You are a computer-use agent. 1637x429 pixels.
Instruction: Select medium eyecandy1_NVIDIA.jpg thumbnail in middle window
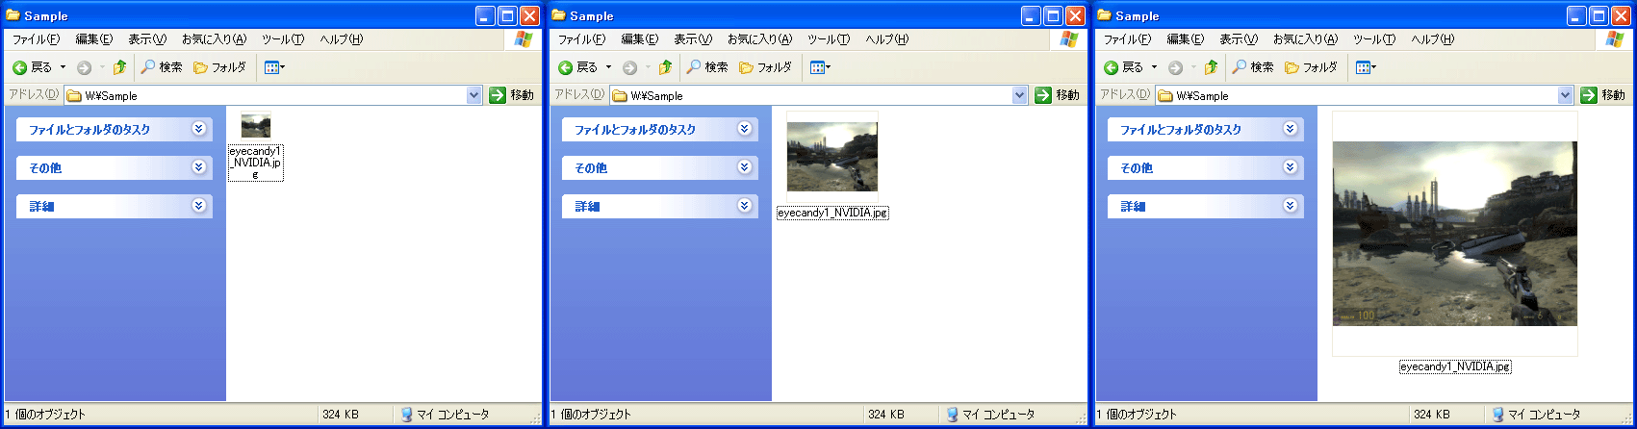pyautogui.click(x=832, y=158)
